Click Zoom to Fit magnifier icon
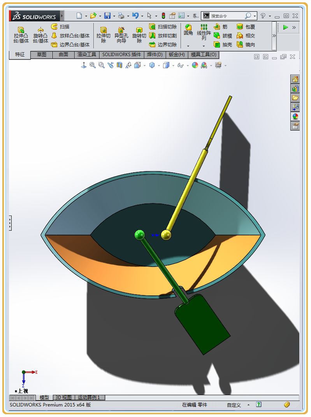 click(92, 65)
